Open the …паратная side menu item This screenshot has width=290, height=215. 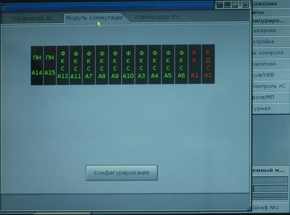coord(271,64)
